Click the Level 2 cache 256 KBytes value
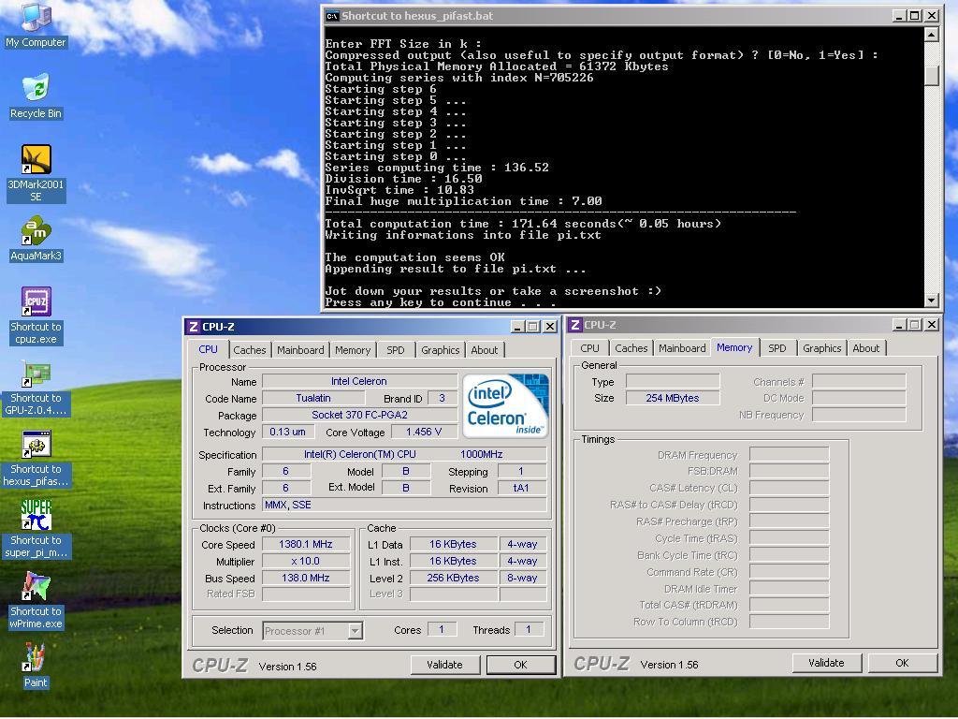The image size is (958, 719). [453, 578]
